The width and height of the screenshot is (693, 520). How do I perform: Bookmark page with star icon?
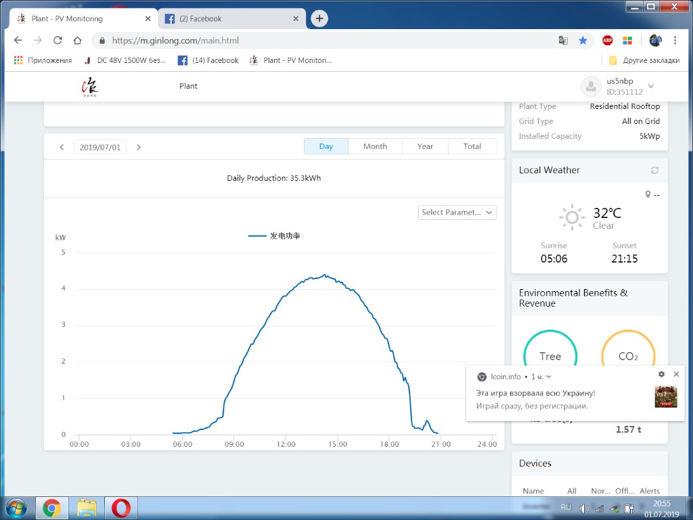tap(583, 41)
